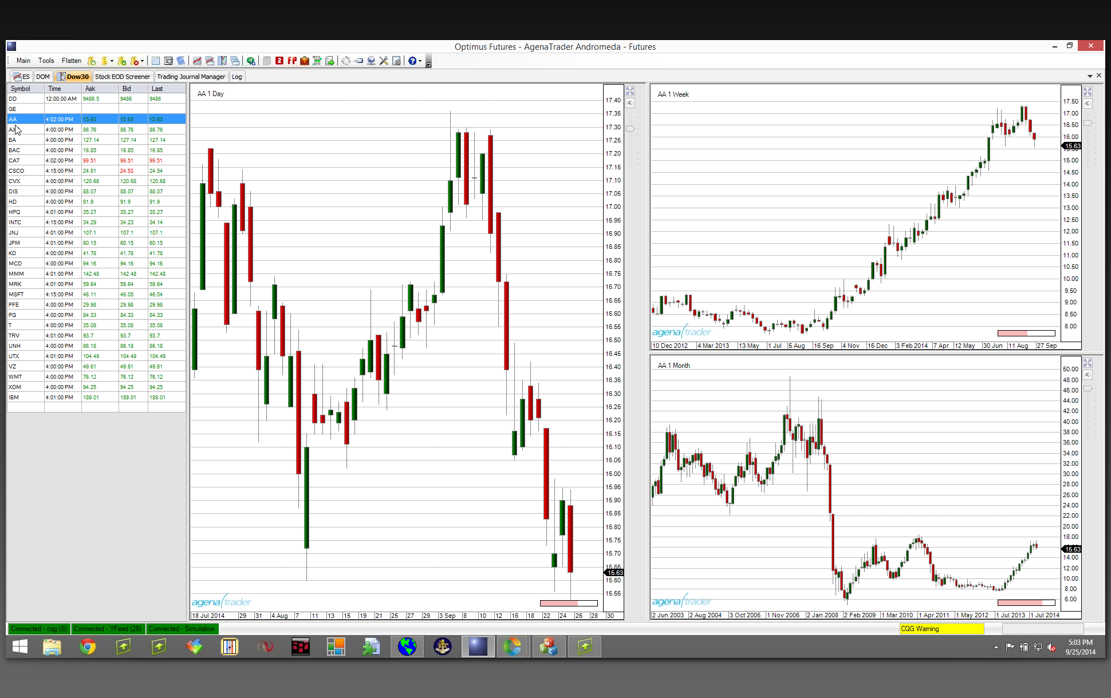Click the Connected - cqg (6) status
Screen dimensions: 1111x698
pos(39,629)
